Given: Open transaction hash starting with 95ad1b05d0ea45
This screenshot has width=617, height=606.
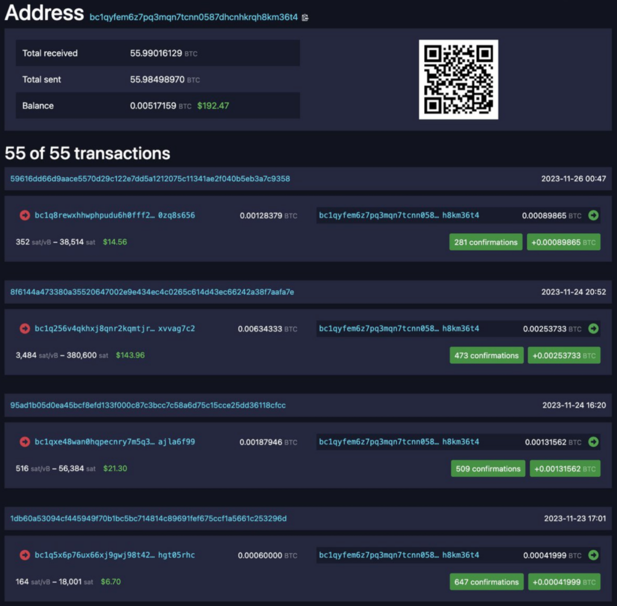Looking at the screenshot, I should [x=148, y=405].
